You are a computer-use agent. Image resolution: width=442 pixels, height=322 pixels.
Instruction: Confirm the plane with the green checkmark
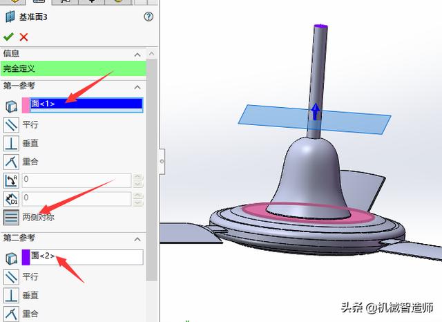8,37
